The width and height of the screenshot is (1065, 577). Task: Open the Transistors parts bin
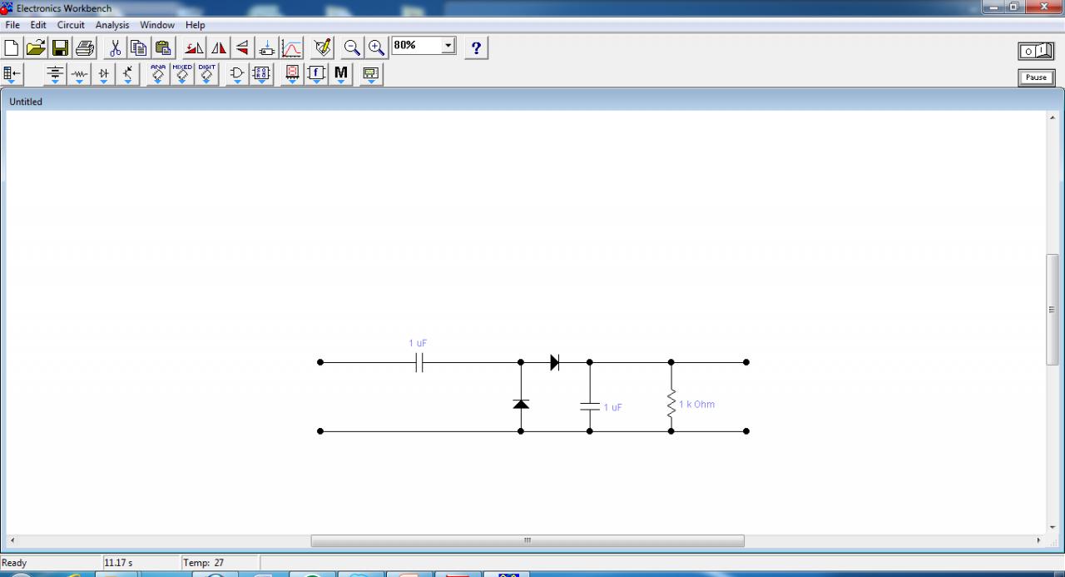(x=127, y=75)
